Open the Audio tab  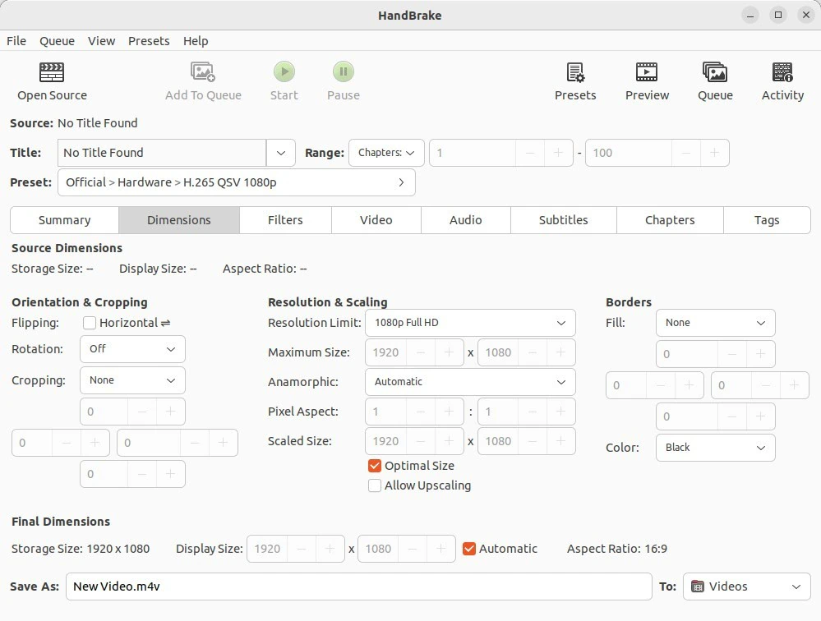(x=465, y=219)
